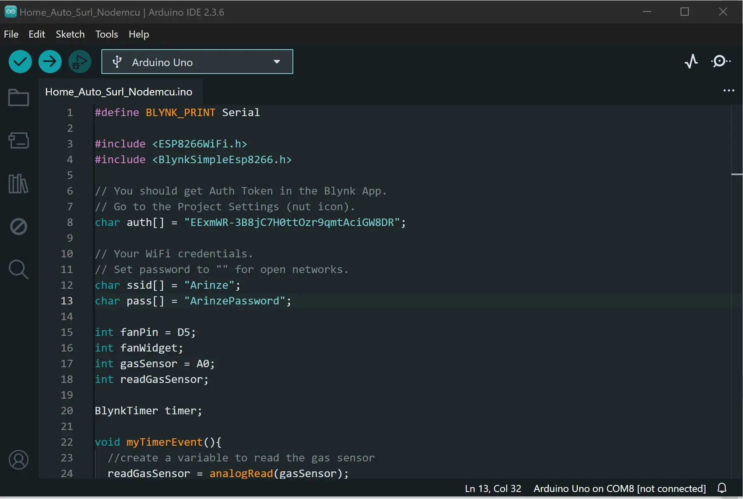Click the Ln 13, Col 32 status indicator
Viewport: 743px width, 499px height.
point(493,489)
